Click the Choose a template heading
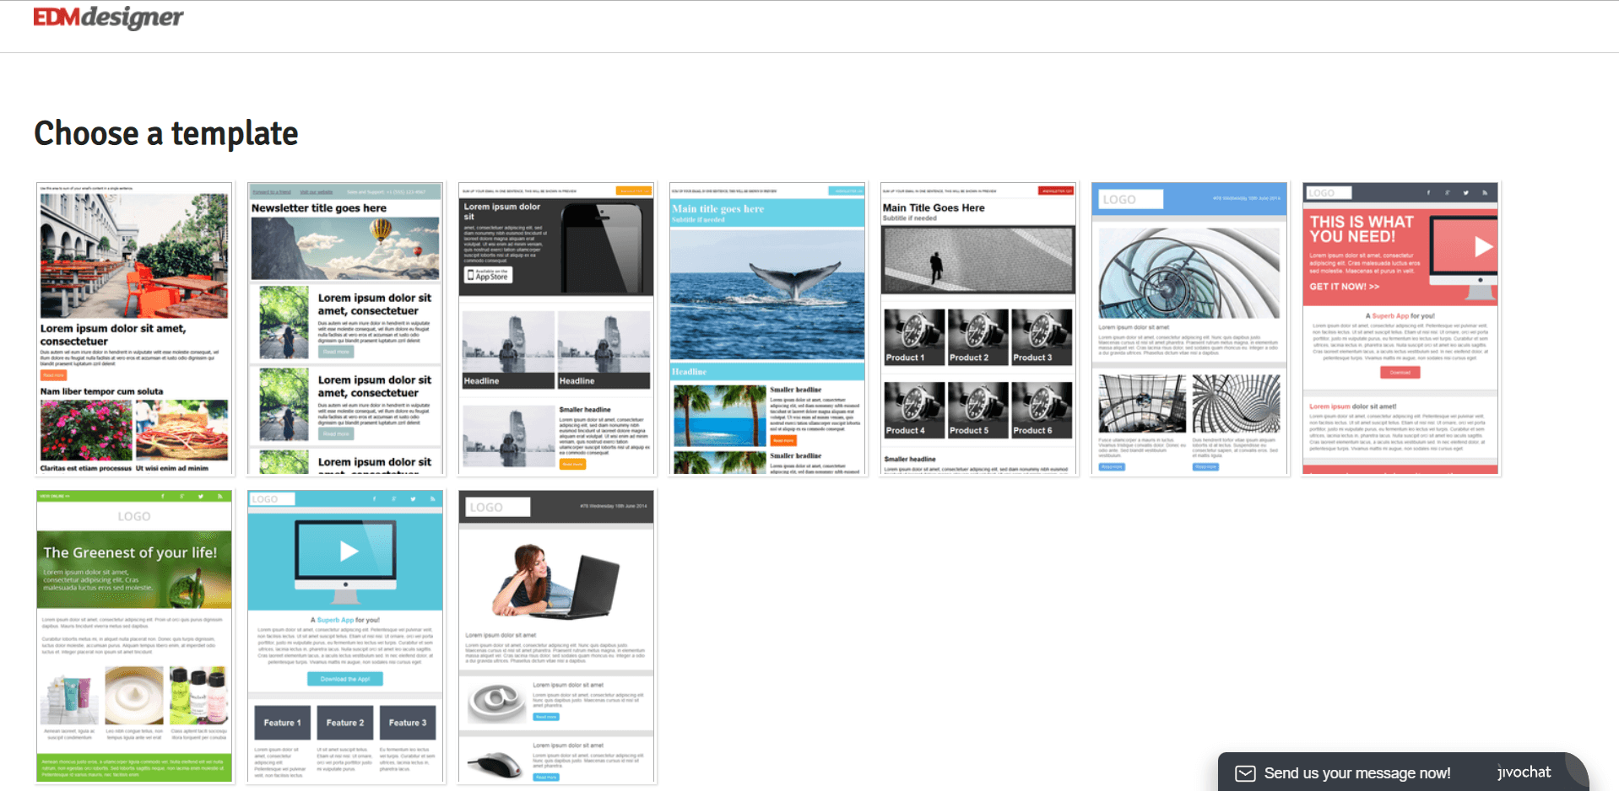 pos(166,133)
